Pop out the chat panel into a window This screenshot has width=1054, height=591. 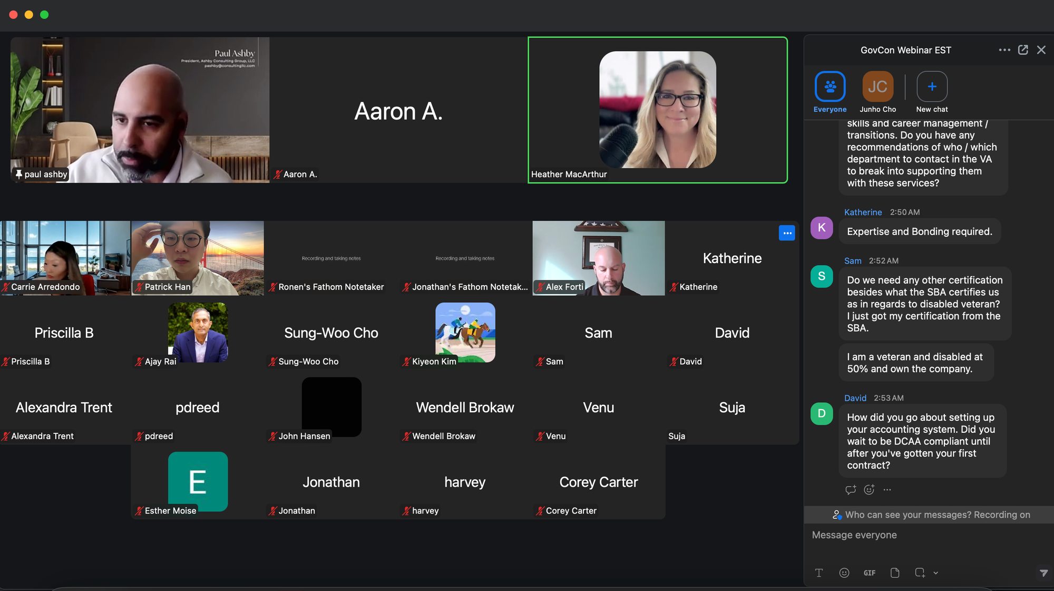(1023, 50)
